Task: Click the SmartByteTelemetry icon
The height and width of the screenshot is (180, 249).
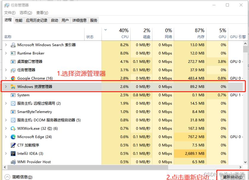Action: tap(13, 112)
